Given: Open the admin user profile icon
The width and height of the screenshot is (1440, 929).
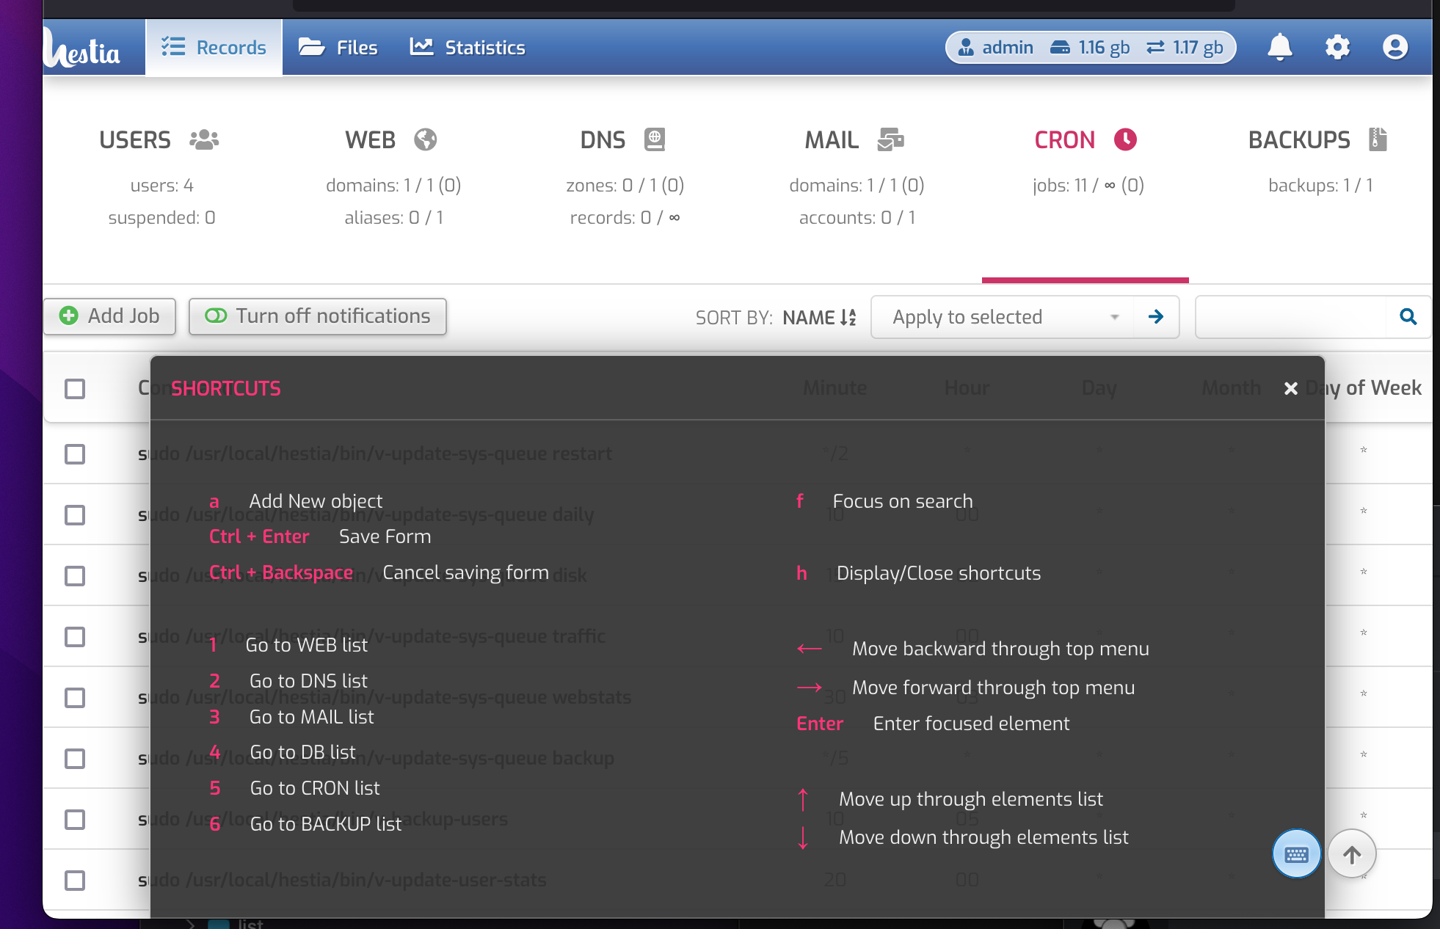Looking at the screenshot, I should [1394, 46].
